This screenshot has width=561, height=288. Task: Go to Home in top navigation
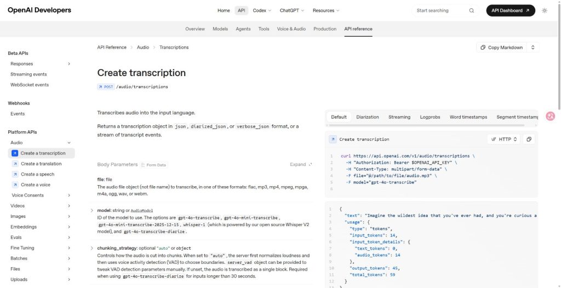click(224, 11)
